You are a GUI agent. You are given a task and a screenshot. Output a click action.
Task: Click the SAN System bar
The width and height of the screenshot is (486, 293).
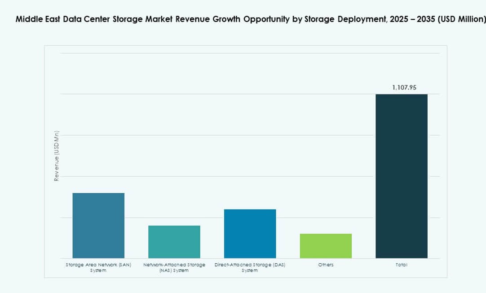tap(99, 225)
